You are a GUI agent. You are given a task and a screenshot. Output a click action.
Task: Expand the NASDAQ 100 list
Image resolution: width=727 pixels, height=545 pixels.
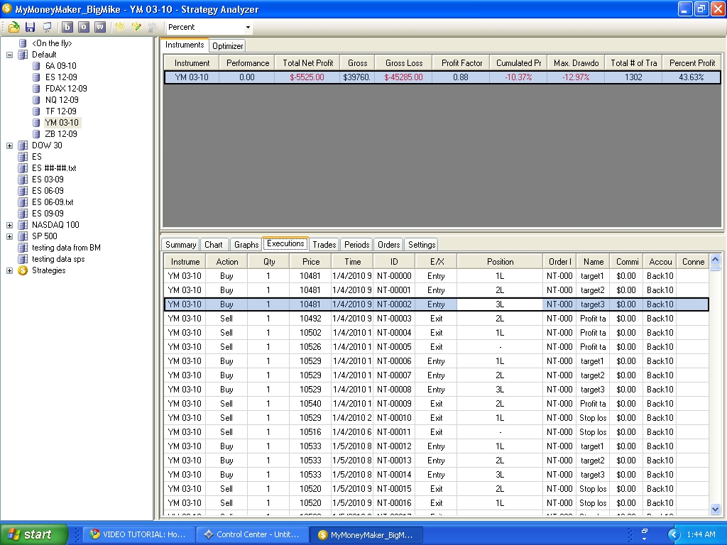click(9, 225)
